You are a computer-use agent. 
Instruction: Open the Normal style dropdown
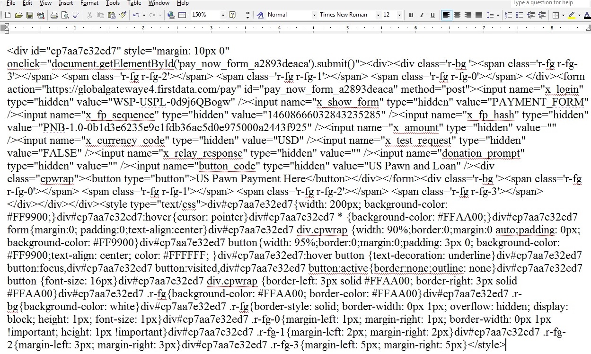click(314, 15)
